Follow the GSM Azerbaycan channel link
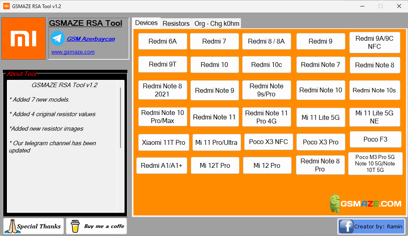This screenshot has height=236, width=408. (x=90, y=38)
